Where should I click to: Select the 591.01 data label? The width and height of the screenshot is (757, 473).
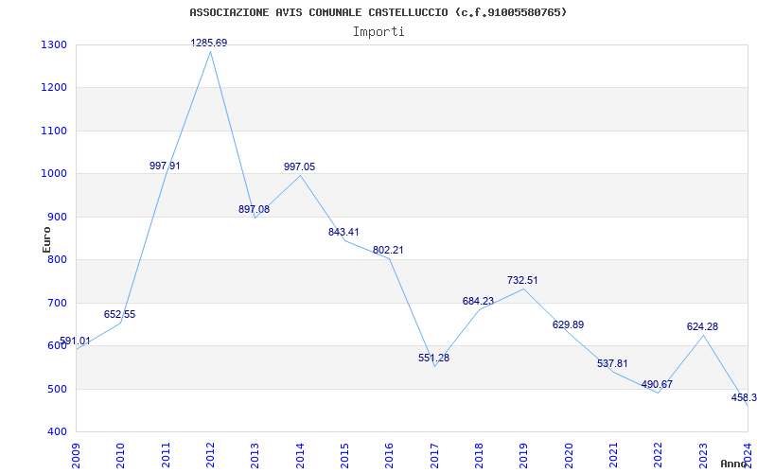coord(75,342)
